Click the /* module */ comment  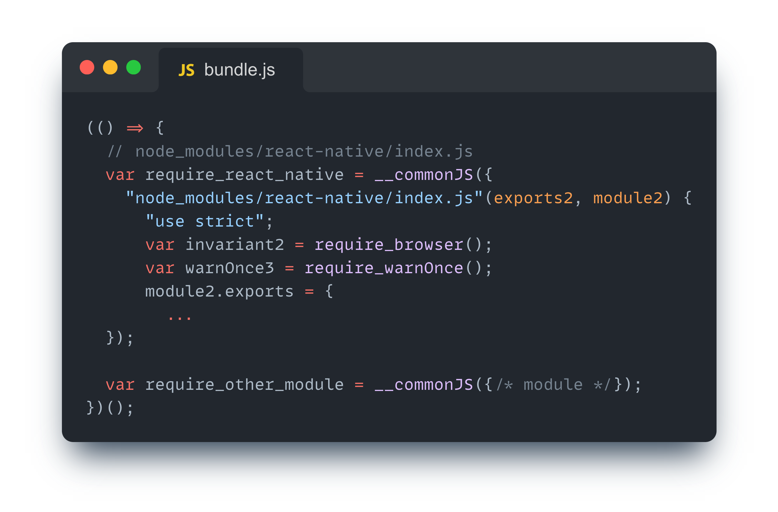(553, 385)
